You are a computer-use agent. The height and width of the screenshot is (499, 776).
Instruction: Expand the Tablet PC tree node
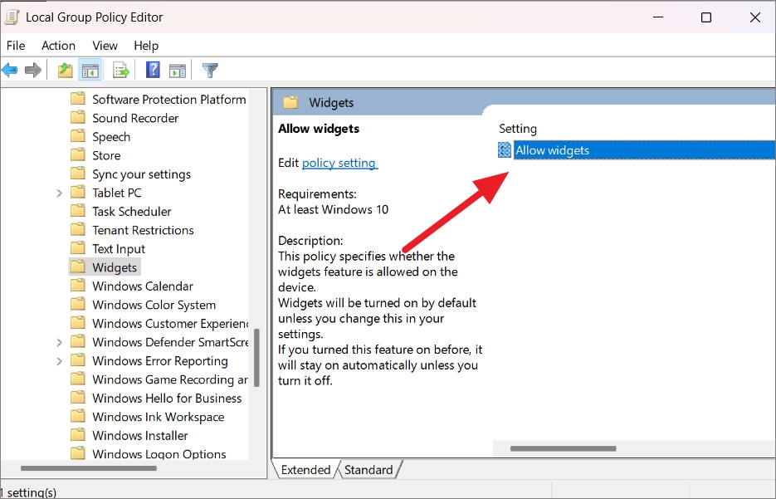(60, 193)
